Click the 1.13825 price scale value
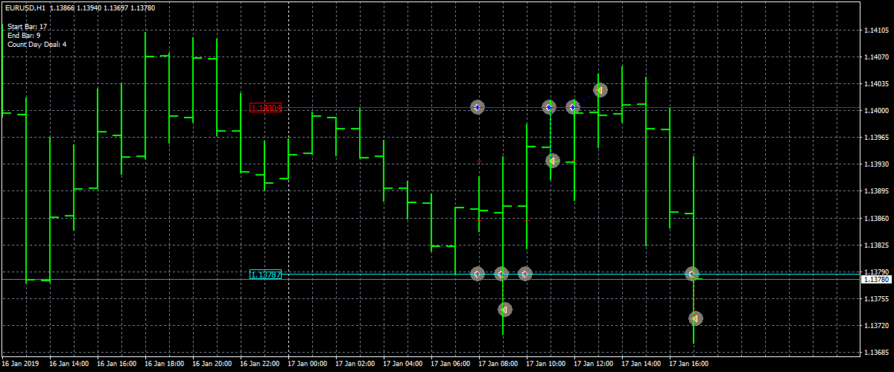This screenshot has width=894, height=372. [878, 246]
